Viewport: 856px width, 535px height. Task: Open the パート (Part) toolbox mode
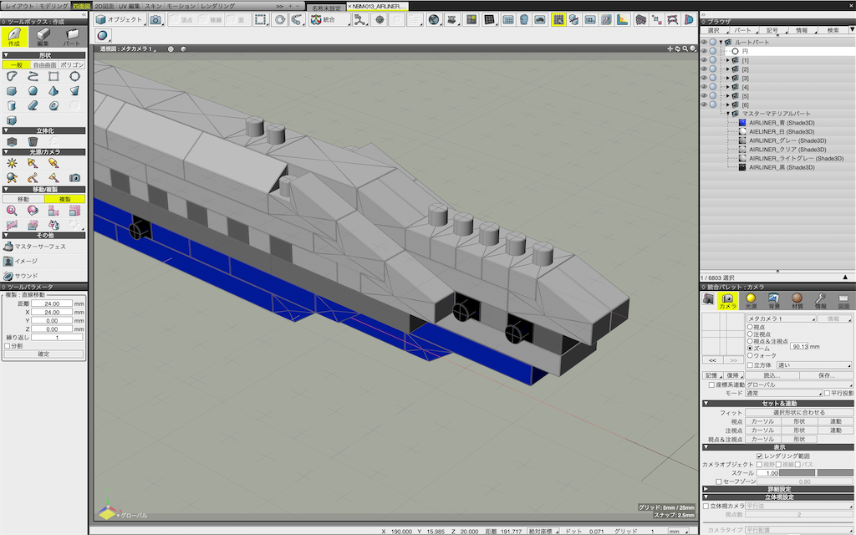[x=72, y=37]
